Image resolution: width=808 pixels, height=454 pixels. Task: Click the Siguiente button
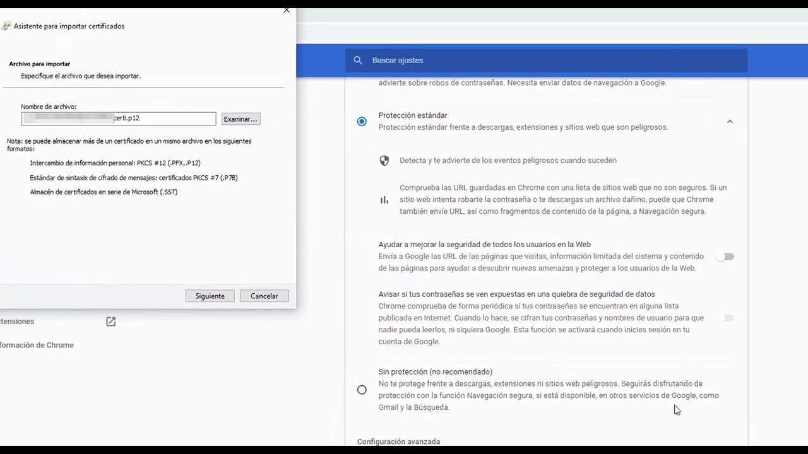210,296
